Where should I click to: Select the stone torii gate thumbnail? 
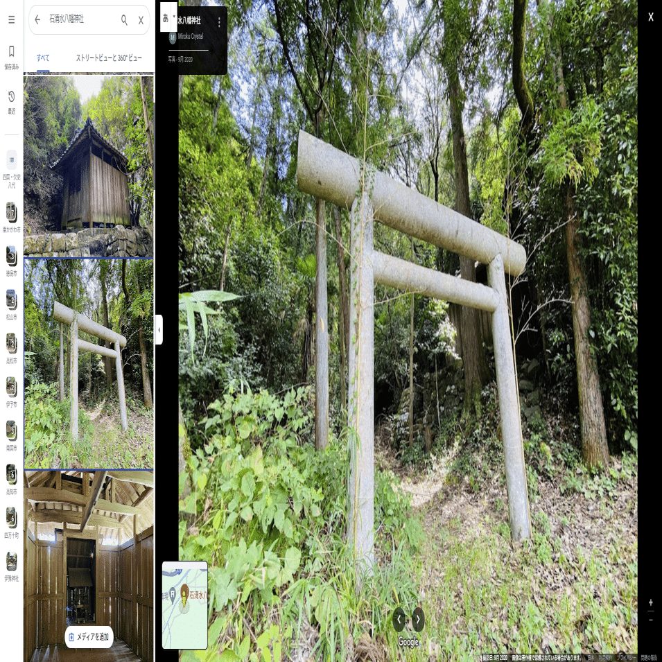tap(89, 364)
